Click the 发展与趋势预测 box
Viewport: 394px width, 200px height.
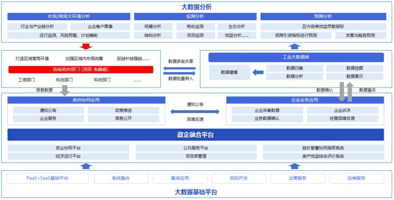coord(361,35)
